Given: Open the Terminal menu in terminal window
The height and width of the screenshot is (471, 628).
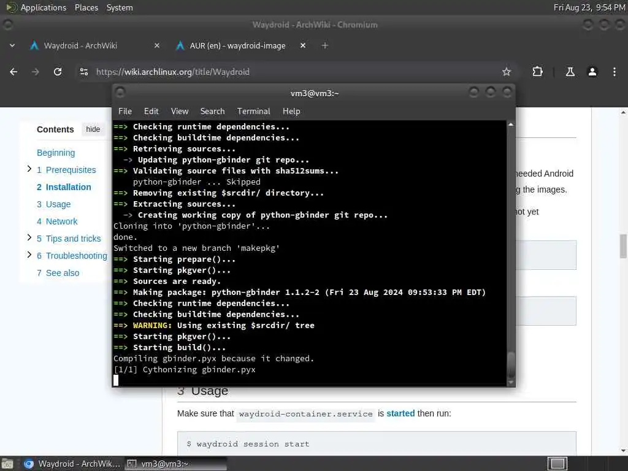Looking at the screenshot, I should [x=253, y=112].
